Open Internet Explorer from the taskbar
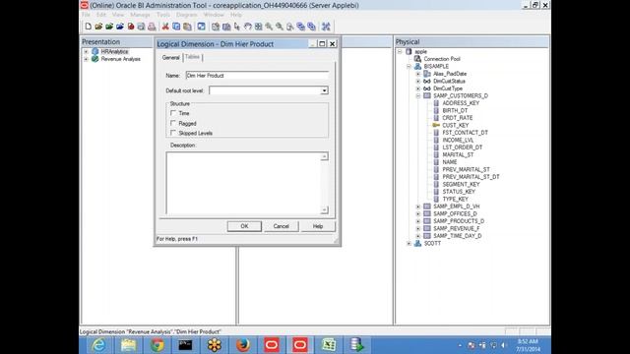The width and height of the screenshot is (630, 354). click(98, 345)
